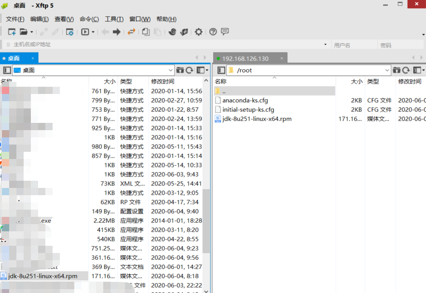This screenshot has width=426, height=293.
Task: Click the second swirl icon in the toolbar
Action: pos(184,32)
